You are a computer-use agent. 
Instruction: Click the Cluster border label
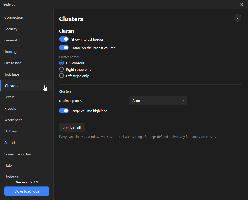point(69,57)
